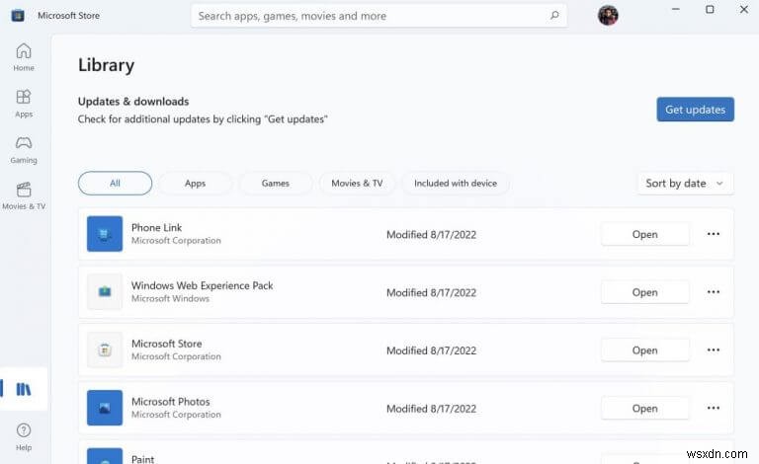This screenshot has height=464, width=759.
Task: Select the All filter
Action: click(x=115, y=184)
